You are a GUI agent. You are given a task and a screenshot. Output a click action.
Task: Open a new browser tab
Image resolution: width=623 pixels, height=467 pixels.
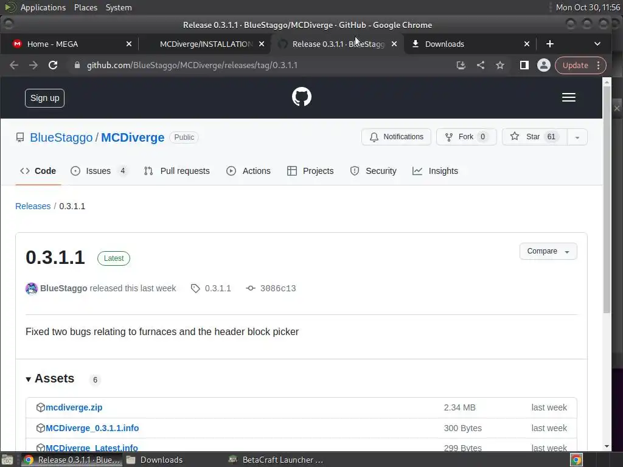click(x=550, y=44)
